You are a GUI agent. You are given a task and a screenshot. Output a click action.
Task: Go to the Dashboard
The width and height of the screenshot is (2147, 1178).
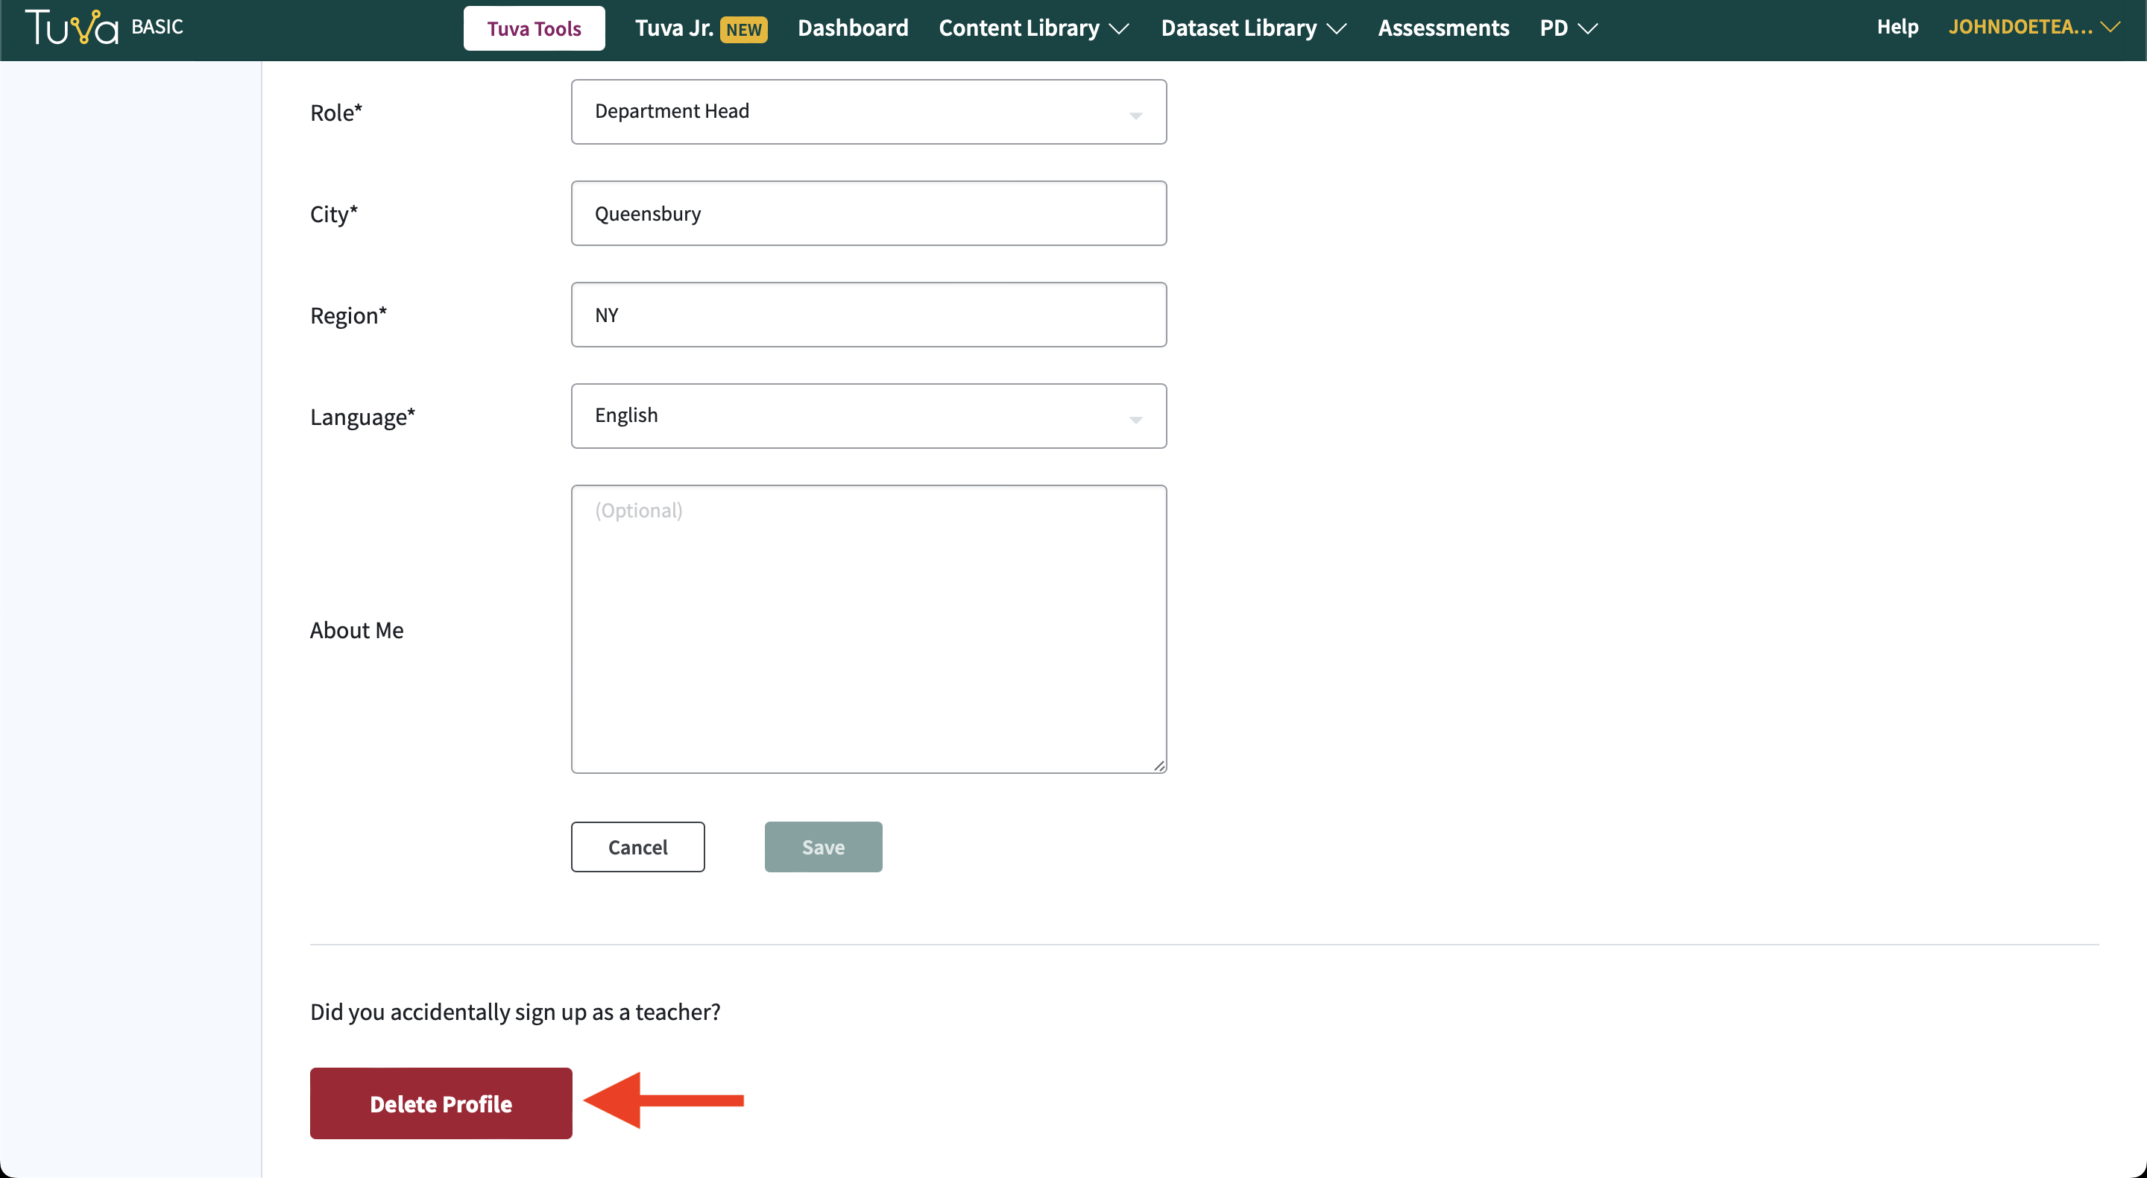853,28
